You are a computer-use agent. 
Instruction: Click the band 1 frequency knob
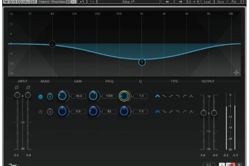tap(93, 96)
